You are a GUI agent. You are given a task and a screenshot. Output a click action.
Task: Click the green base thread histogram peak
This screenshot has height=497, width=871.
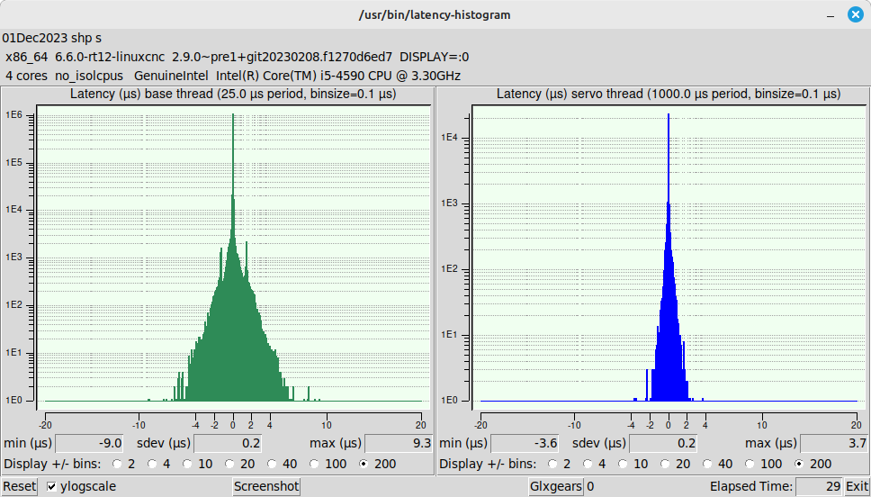233,114
